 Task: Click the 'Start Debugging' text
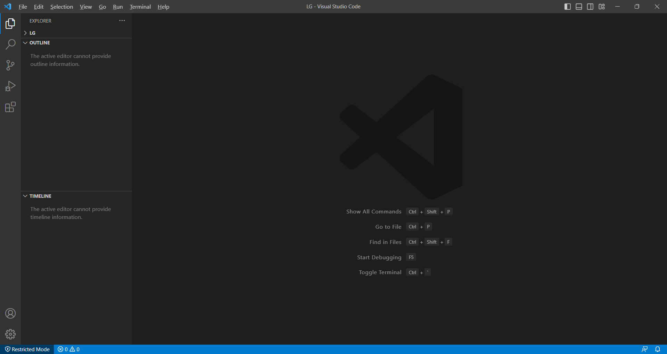click(379, 258)
